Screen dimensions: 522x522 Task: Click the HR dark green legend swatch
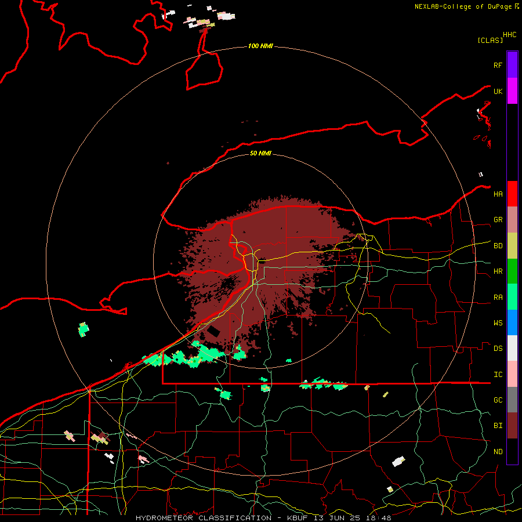[512, 271]
